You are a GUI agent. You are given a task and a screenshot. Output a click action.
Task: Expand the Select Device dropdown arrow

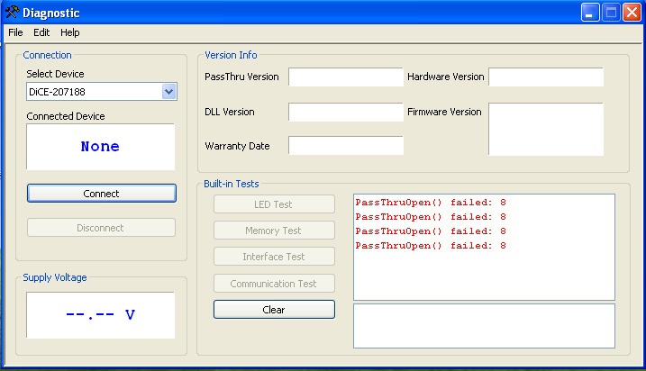(168, 92)
